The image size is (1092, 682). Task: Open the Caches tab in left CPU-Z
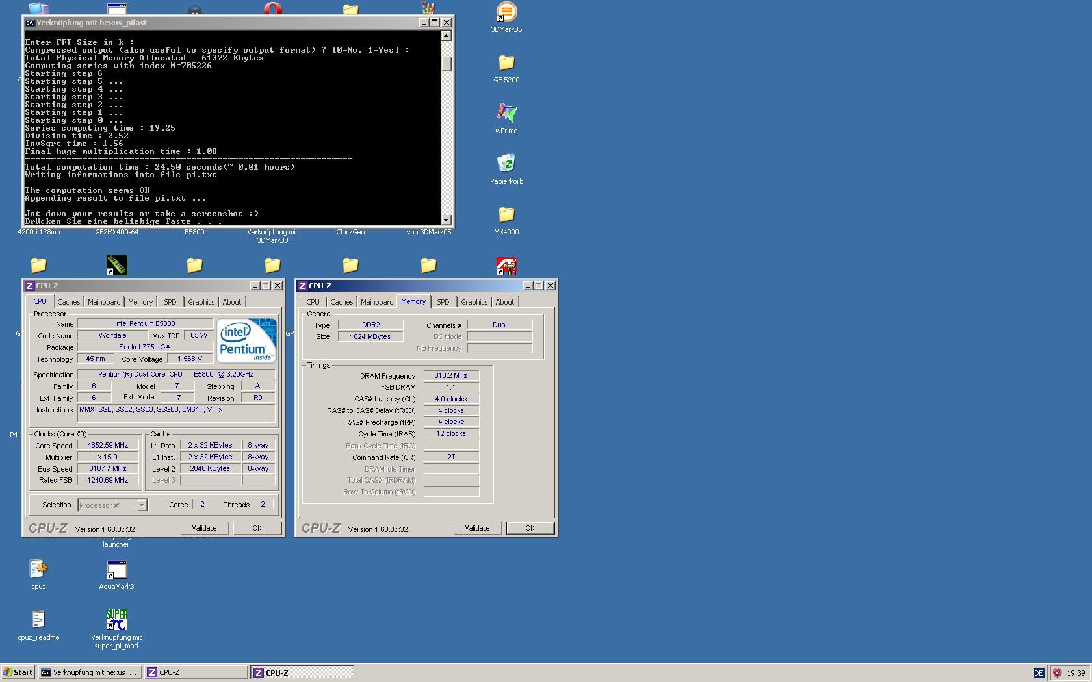(x=69, y=302)
